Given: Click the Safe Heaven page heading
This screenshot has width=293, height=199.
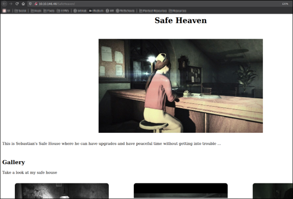Looking at the screenshot, I should (181, 20).
